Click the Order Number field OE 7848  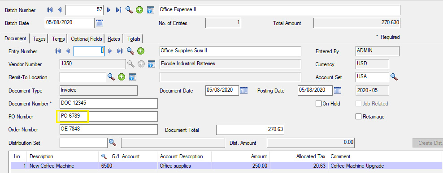(x=109, y=129)
